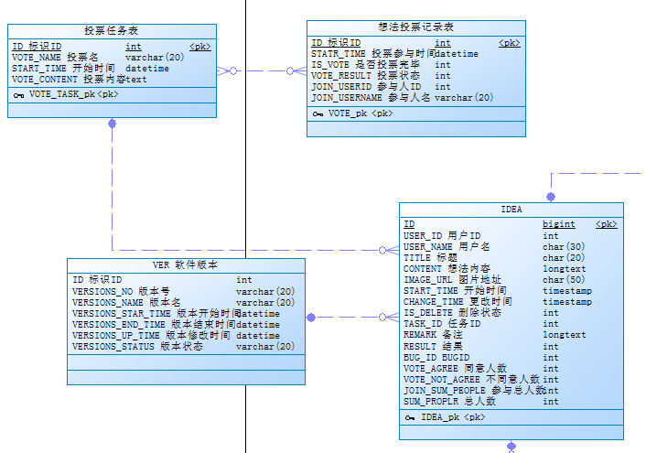Click the <pk> marker in 投票任务表

tap(200, 47)
